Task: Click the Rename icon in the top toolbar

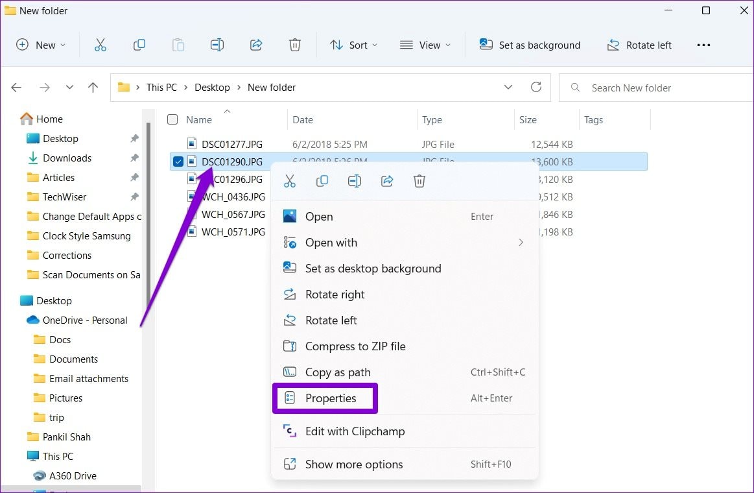Action: click(x=217, y=45)
